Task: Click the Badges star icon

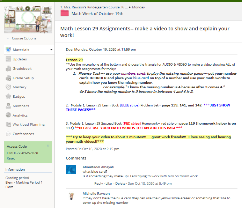Action: pos(8,96)
